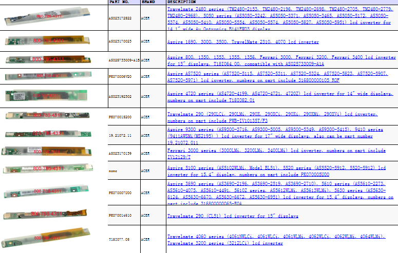Open Aspire 9300 series lcd inverter link
This screenshot has height=253, width=398.
pos(275,136)
